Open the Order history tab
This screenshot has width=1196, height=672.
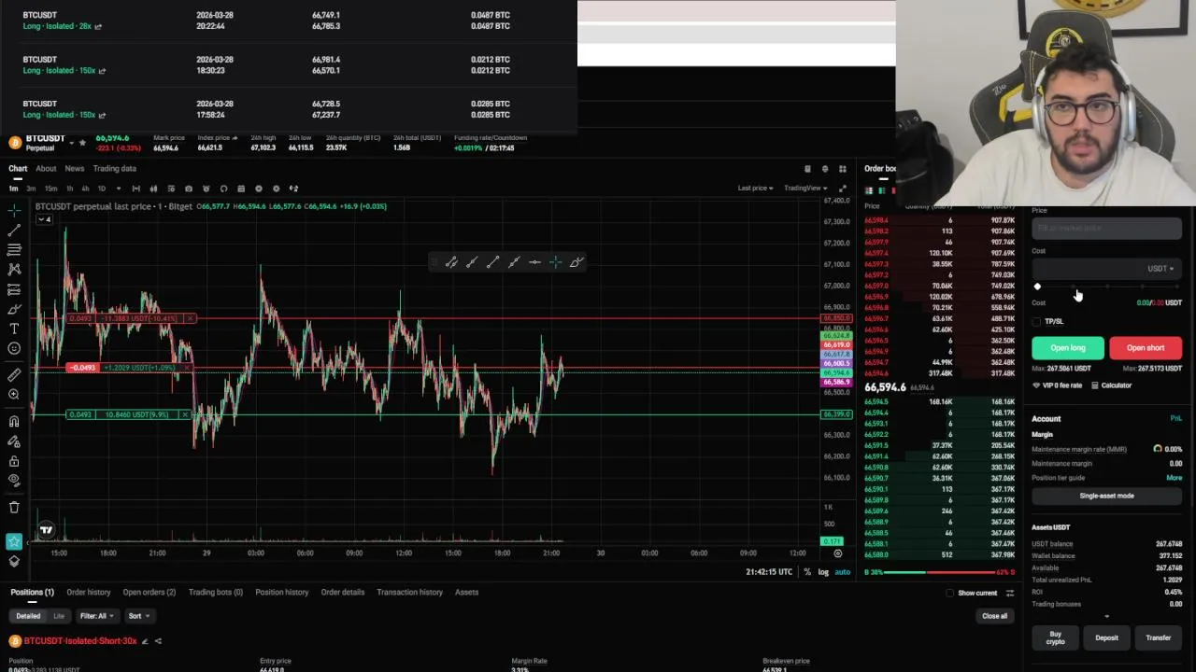coord(89,593)
